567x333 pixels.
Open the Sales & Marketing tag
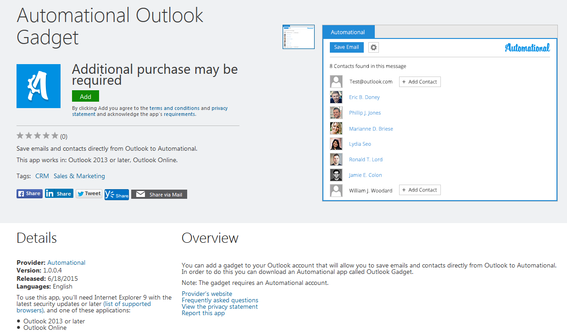coord(79,176)
